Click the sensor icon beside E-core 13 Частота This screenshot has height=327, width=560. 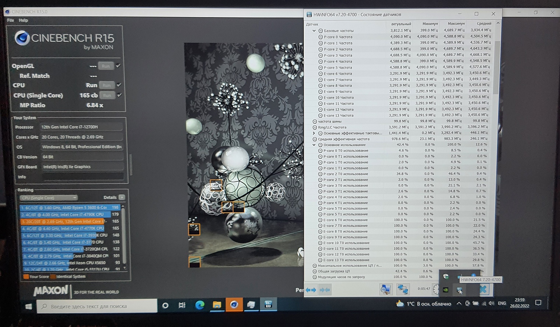pos(320,116)
